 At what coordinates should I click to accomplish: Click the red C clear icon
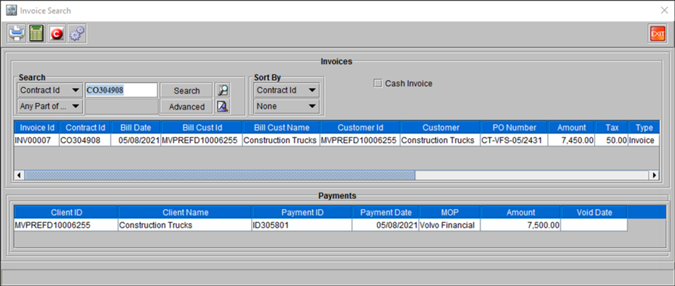(57, 34)
